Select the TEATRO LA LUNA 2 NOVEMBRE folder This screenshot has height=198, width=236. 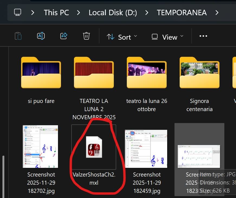tap(94, 73)
